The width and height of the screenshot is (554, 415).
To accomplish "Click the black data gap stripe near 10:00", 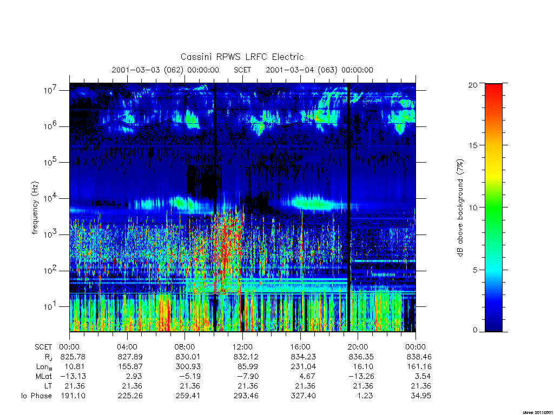I will 215,207.
